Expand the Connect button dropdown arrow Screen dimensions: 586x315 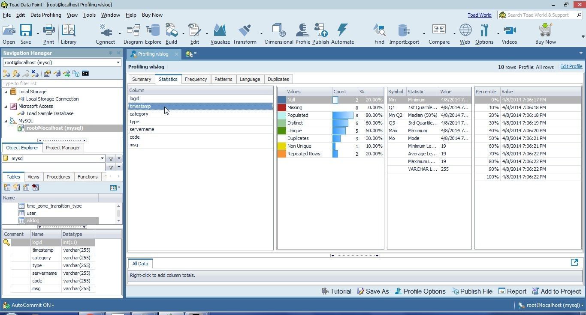click(120, 34)
